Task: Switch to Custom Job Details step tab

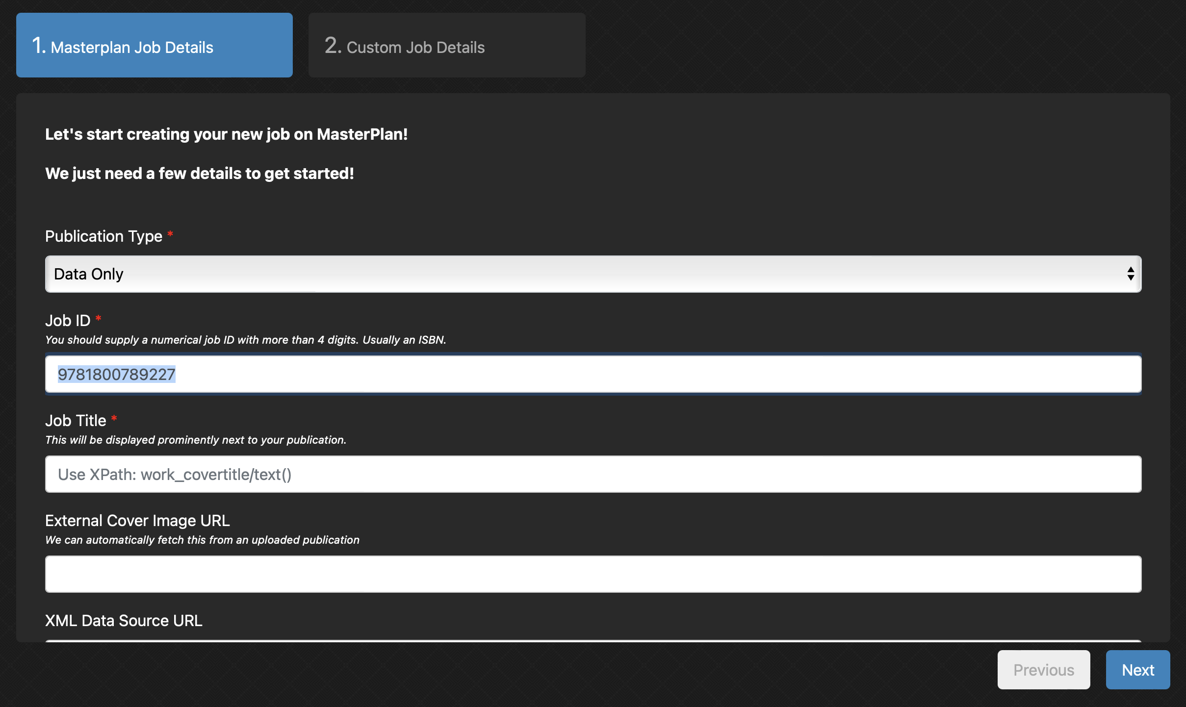Action: pos(447,45)
